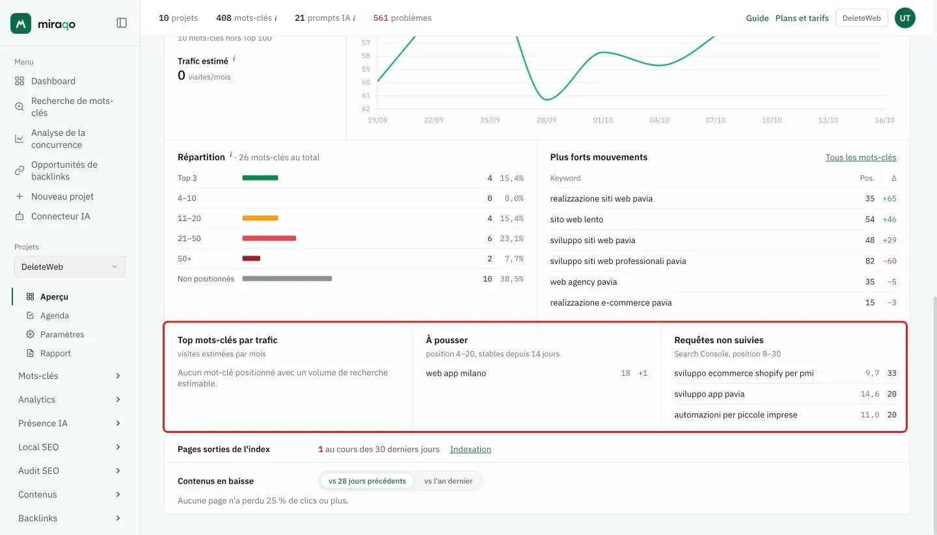Screen dimensions: 937x535
Task: Follow the Indexation link
Action: [470, 449]
